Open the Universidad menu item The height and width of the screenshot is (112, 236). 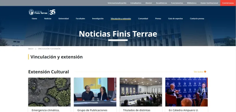63,18
